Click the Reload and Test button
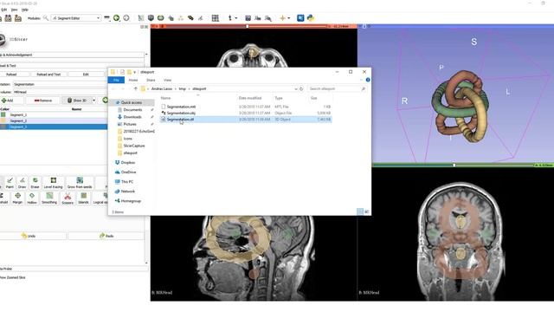The image size is (554, 312). tap(48, 75)
